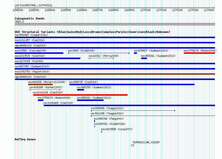Open nsv965261 (Sudmant2013) label

point(158,56)
